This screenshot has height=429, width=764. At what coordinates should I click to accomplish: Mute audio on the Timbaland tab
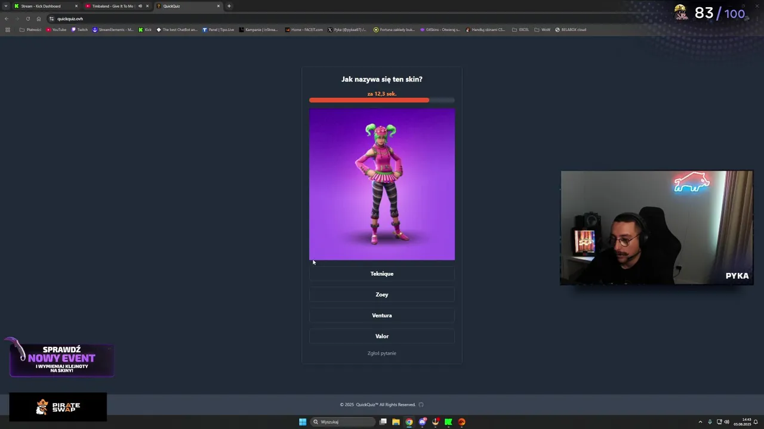coord(140,6)
